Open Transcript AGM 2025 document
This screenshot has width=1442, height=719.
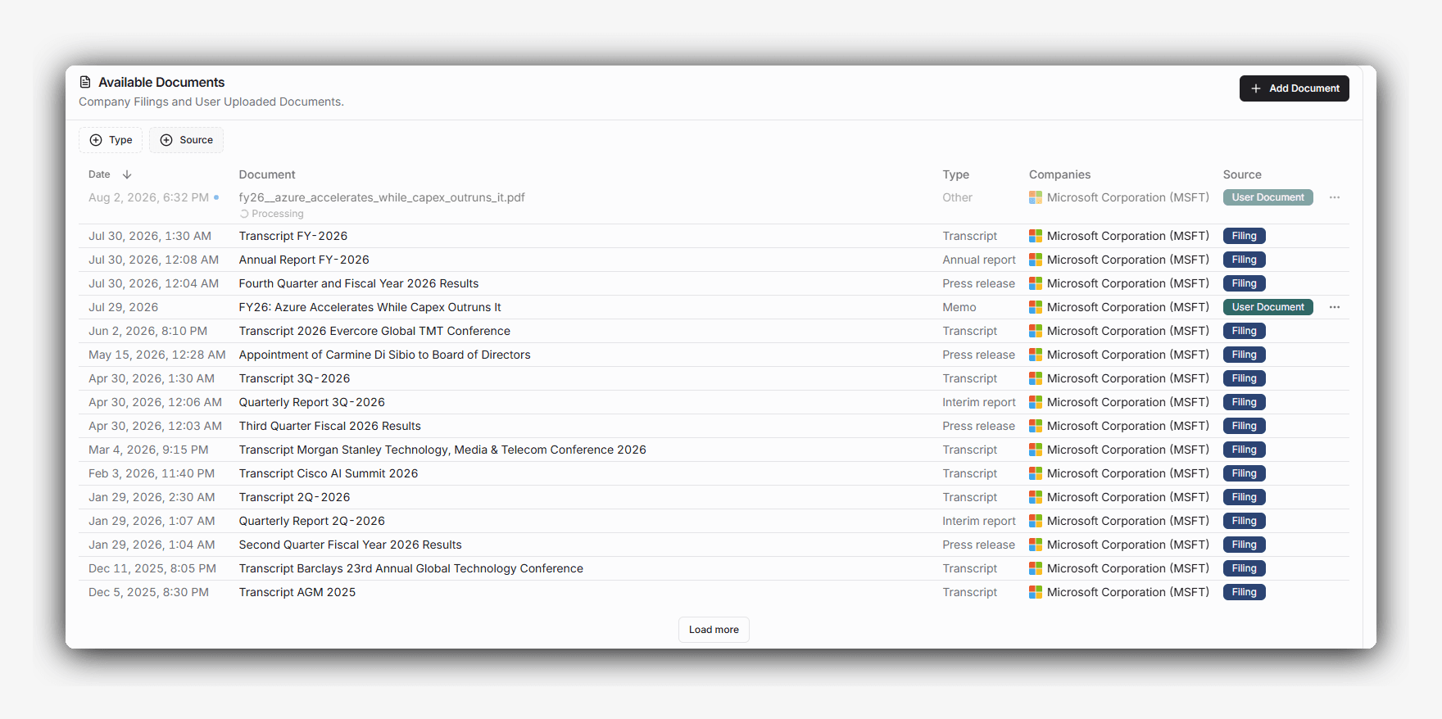(297, 592)
